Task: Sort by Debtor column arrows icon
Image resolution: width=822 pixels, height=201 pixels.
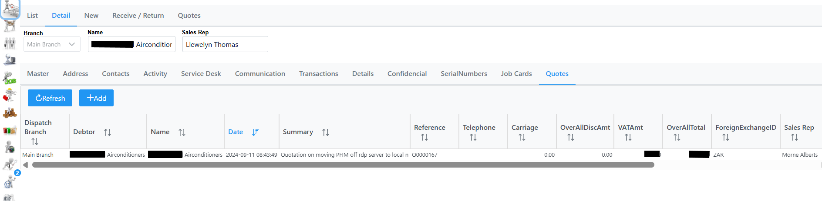Action: point(108,132)
